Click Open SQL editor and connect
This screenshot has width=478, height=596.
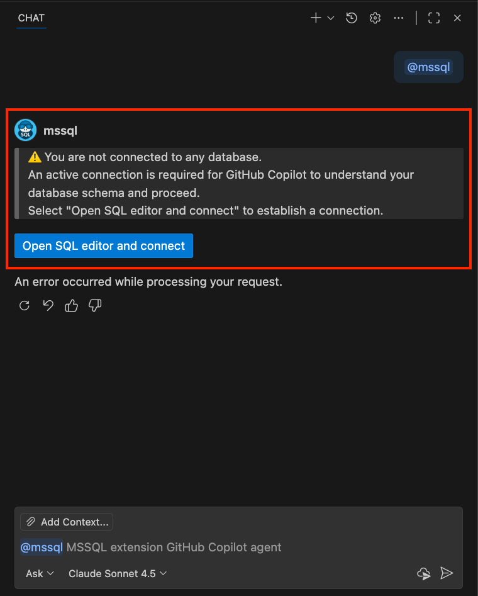tap(103, 245)
